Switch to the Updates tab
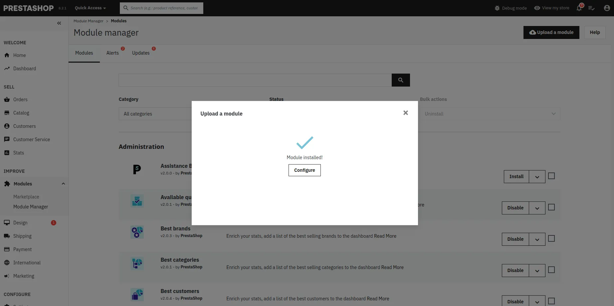614x306 pixels. click(x=140, y=53)
